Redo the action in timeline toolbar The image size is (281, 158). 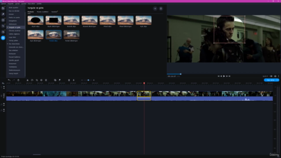(x=14, y=80)
